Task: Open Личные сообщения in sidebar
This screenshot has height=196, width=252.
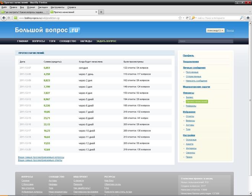Action: point(194,68)
